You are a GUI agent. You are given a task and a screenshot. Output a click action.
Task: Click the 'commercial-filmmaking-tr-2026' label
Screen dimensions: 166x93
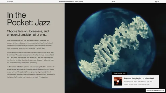point(155,90)
